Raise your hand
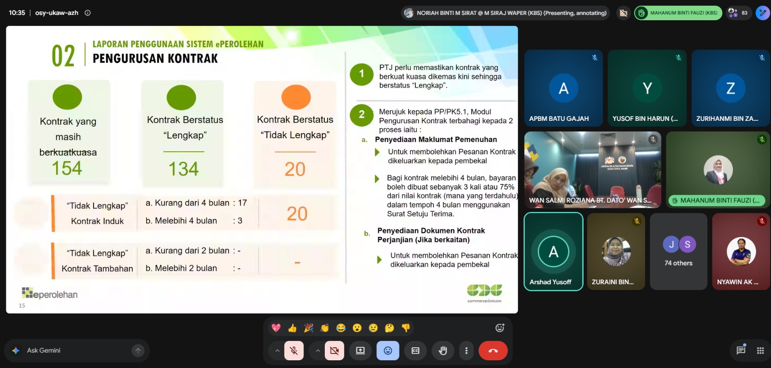 (x=443, y=351)
